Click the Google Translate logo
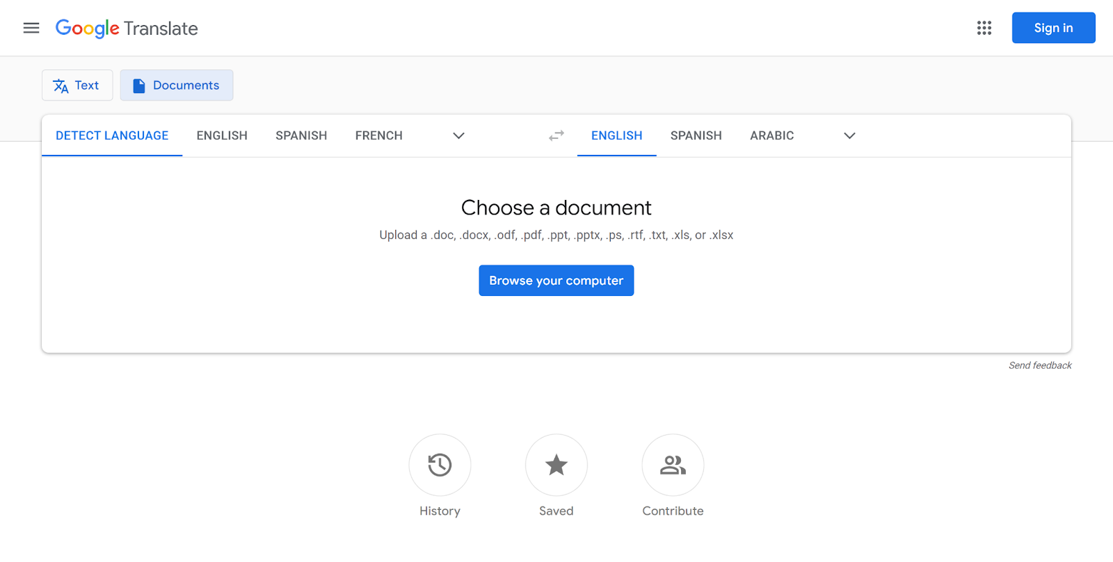This screenshot has width=1113, height=562. pos(127,28)
